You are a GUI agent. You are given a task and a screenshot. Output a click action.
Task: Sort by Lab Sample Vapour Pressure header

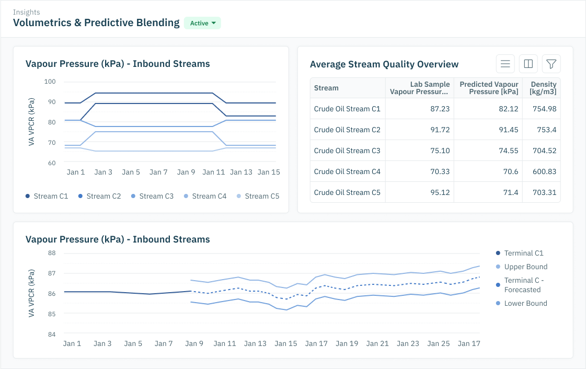[420, 88]
